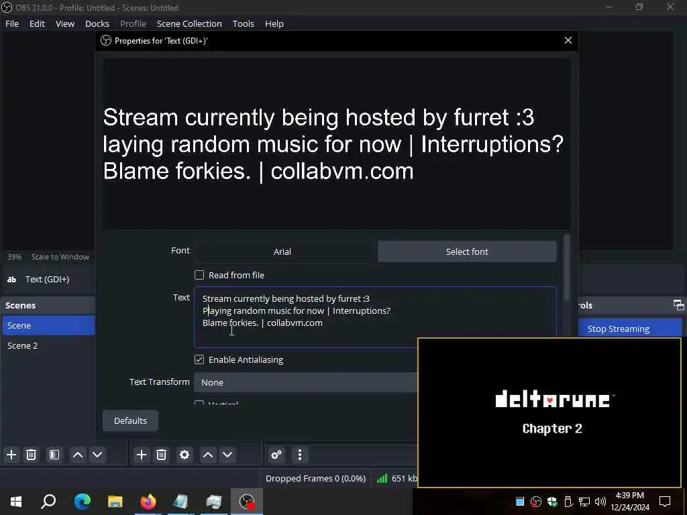Open the Scene Collection menu

[189, 23]
